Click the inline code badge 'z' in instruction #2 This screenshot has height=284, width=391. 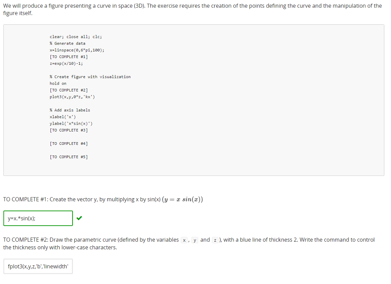coord(215,240)
